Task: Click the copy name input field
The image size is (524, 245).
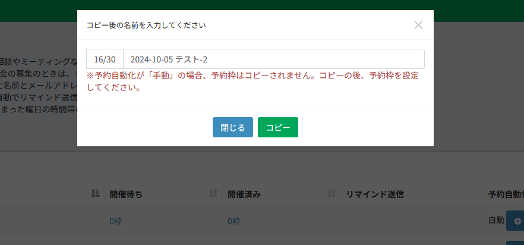Action: (x=273, y=59)
